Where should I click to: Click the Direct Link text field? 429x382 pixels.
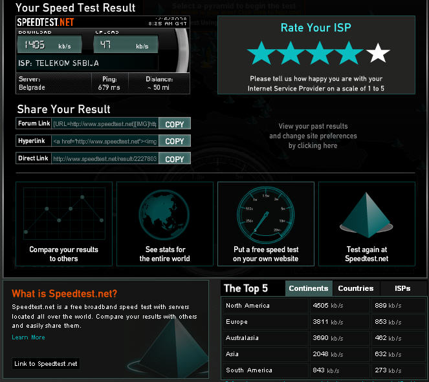[105, 158]
